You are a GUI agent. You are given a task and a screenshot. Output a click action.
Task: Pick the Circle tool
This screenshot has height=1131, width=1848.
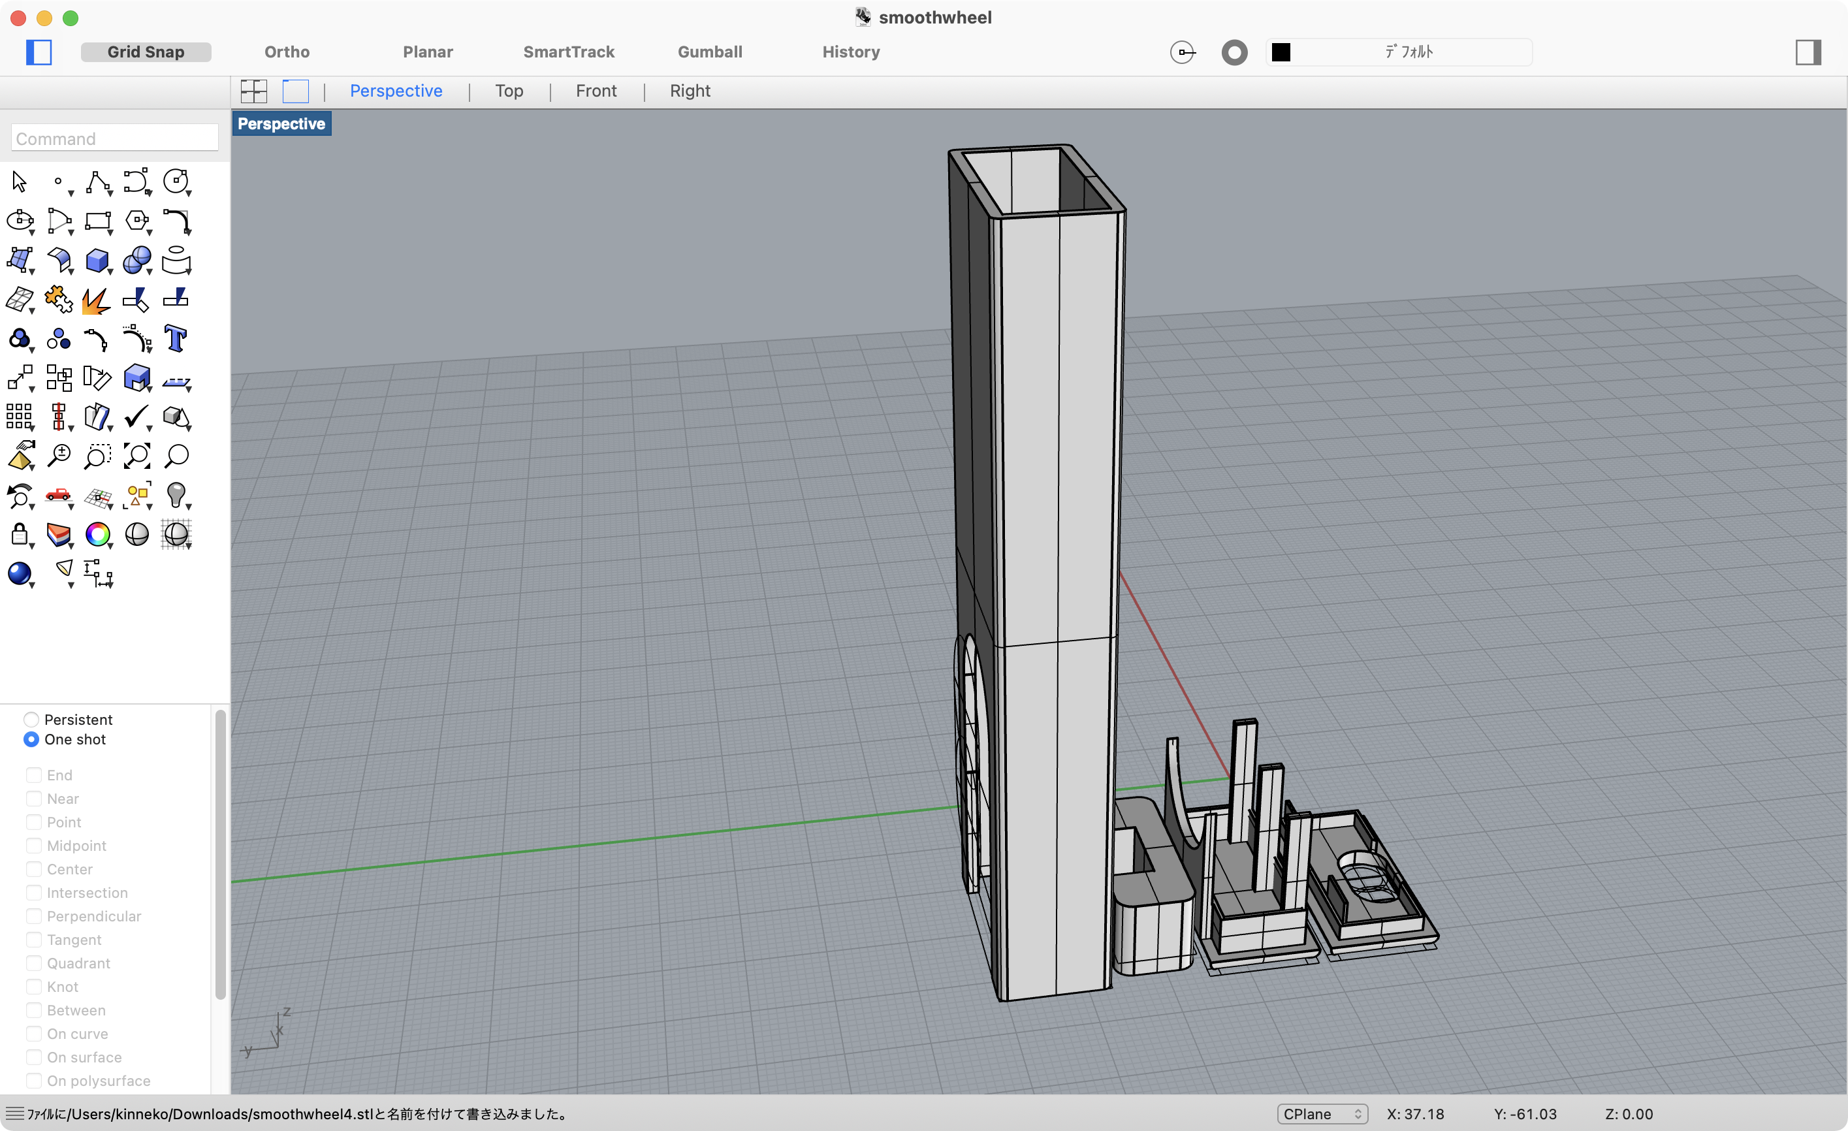point(176,182)
